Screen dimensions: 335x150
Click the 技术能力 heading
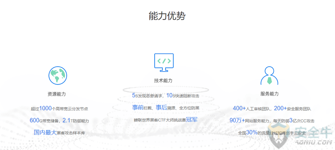163,81
